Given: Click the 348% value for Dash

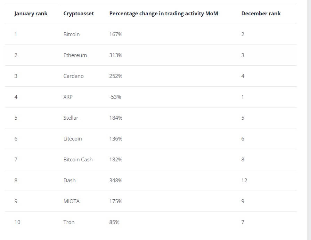Looking at the screenshot, I should point(116,180).
